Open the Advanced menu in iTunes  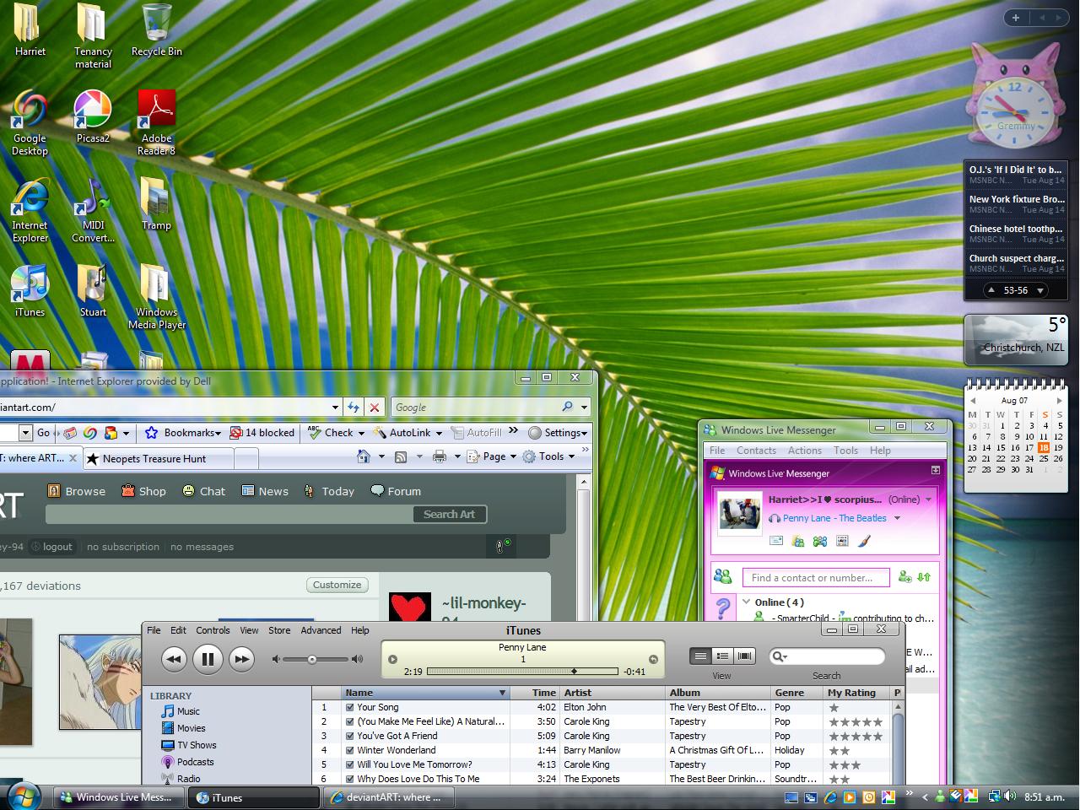click(321, 630)
